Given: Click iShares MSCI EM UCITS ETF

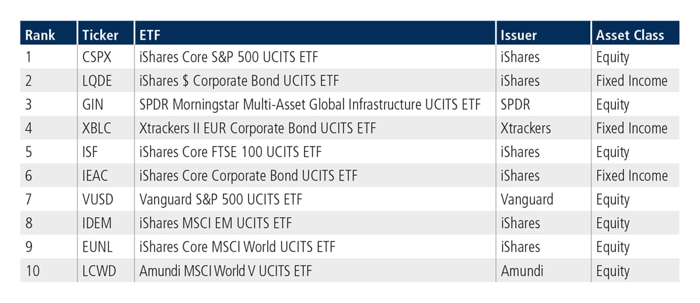Looking at the screenshot, I should pyautogui.click(x=215, y=223).
